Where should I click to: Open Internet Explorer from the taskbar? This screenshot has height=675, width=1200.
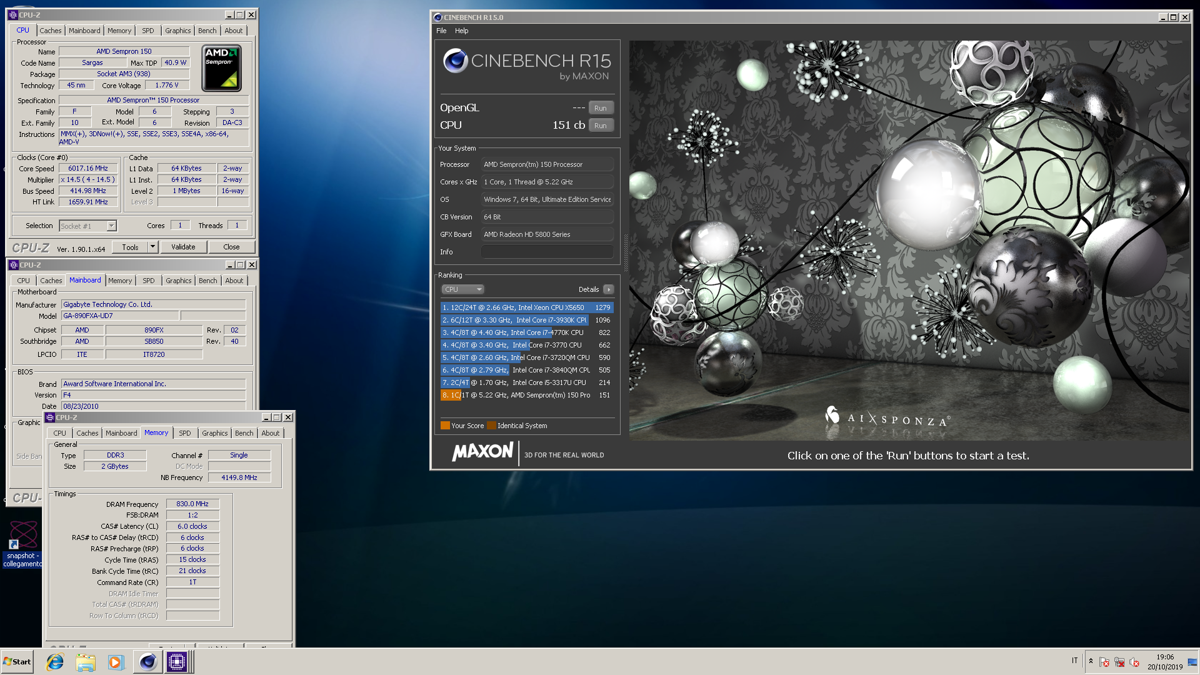[55, 662]
